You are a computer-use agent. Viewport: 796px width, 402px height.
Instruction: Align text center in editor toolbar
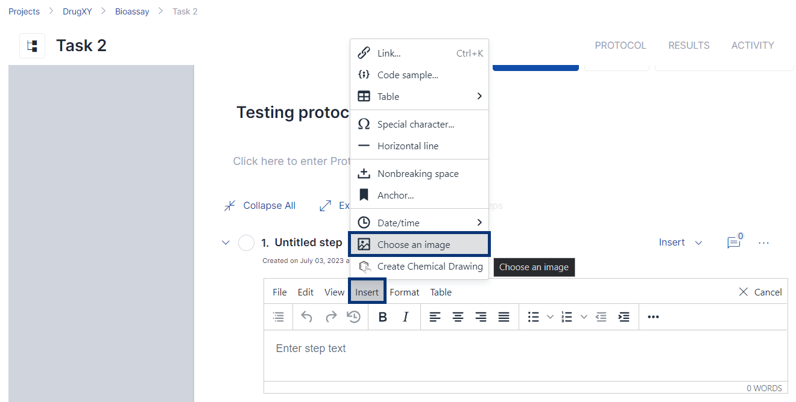[458, 317]
